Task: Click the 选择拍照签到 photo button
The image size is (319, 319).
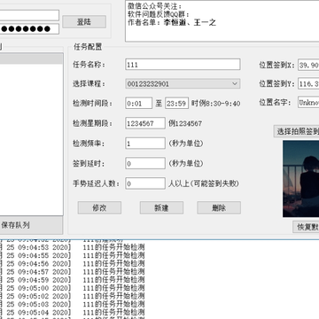Action: coord(297,131)
